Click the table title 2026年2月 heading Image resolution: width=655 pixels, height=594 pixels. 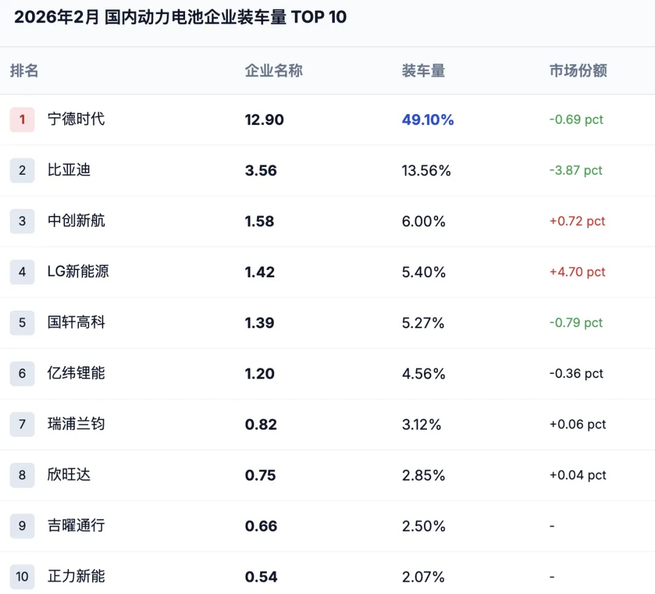180,17
